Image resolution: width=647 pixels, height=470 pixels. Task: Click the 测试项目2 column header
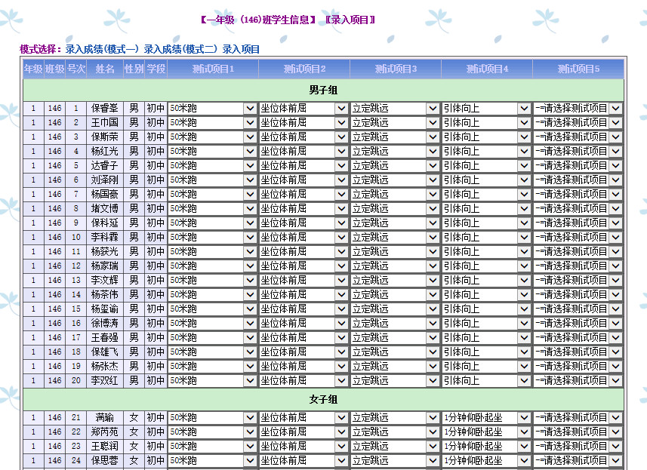[304, 69]
